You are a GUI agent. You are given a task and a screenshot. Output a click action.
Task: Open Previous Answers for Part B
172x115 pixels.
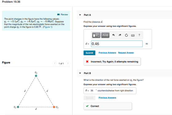pyautogui.click(x=107, y=98)
